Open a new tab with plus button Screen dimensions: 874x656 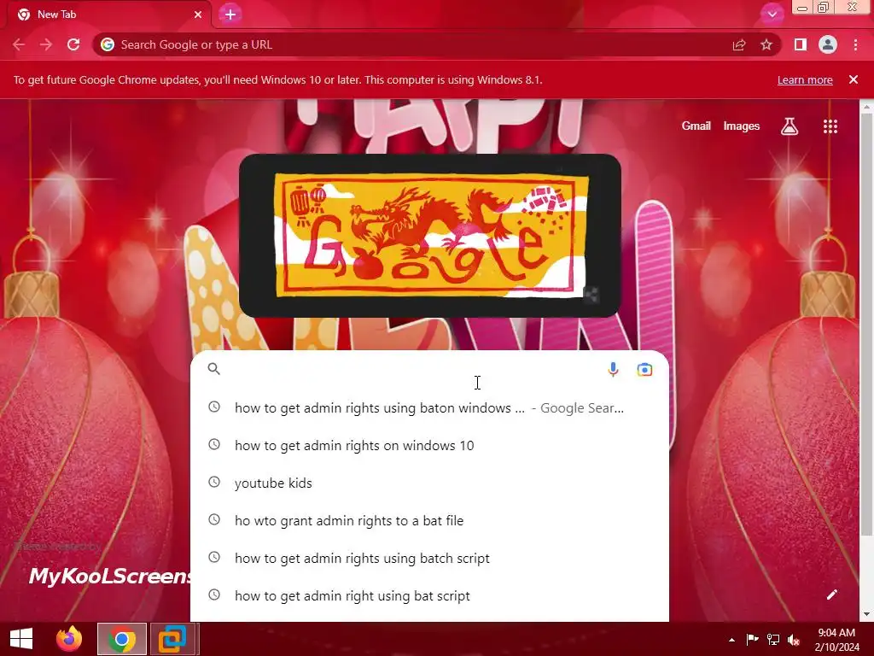point(230,15)
